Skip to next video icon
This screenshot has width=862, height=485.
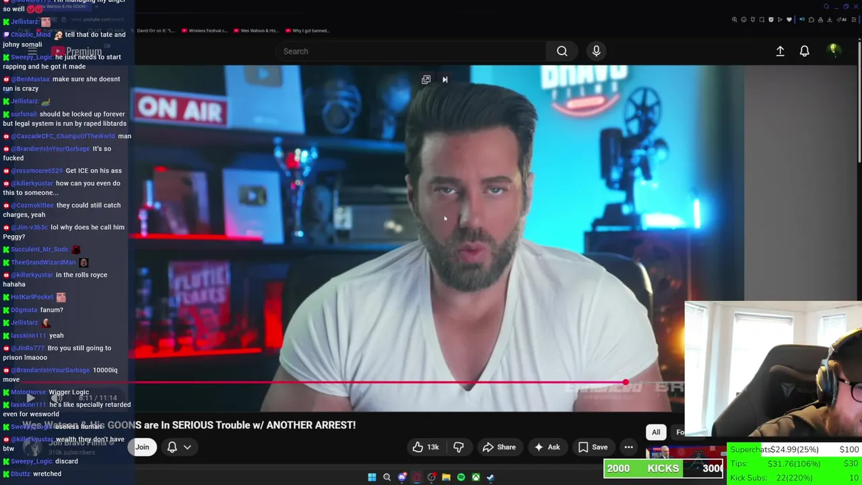(x=444, y=79)
